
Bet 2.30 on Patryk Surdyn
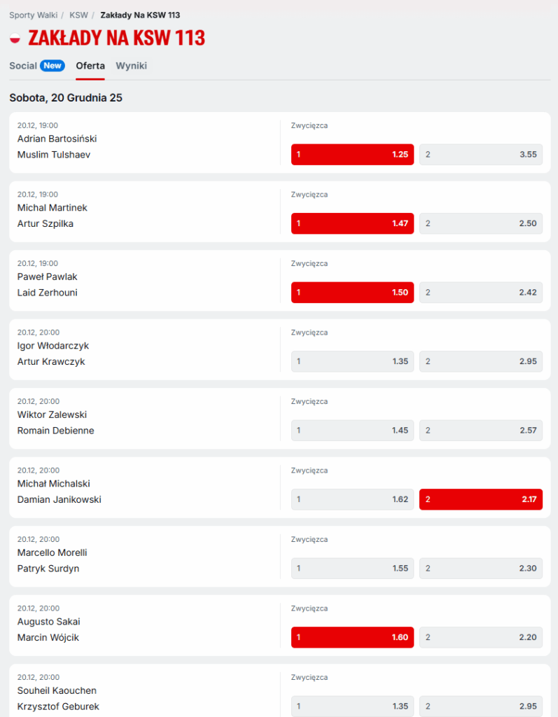(x=480, y=569)
